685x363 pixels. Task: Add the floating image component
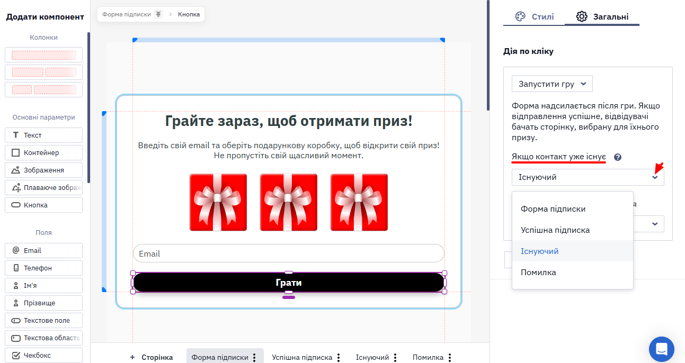coord(43,187)
